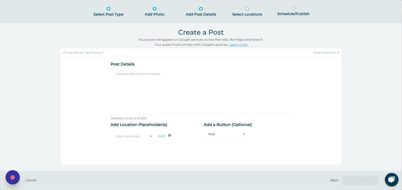Go to the Select Post Type step label
The image size is (402, 190).
tap(108, 14)
